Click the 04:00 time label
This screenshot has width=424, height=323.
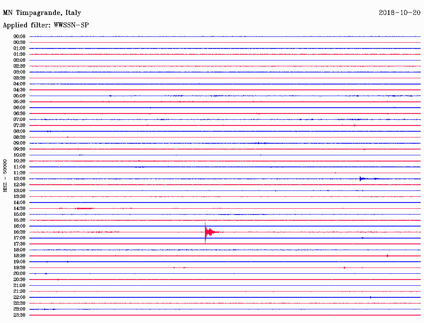pos(19,84)
